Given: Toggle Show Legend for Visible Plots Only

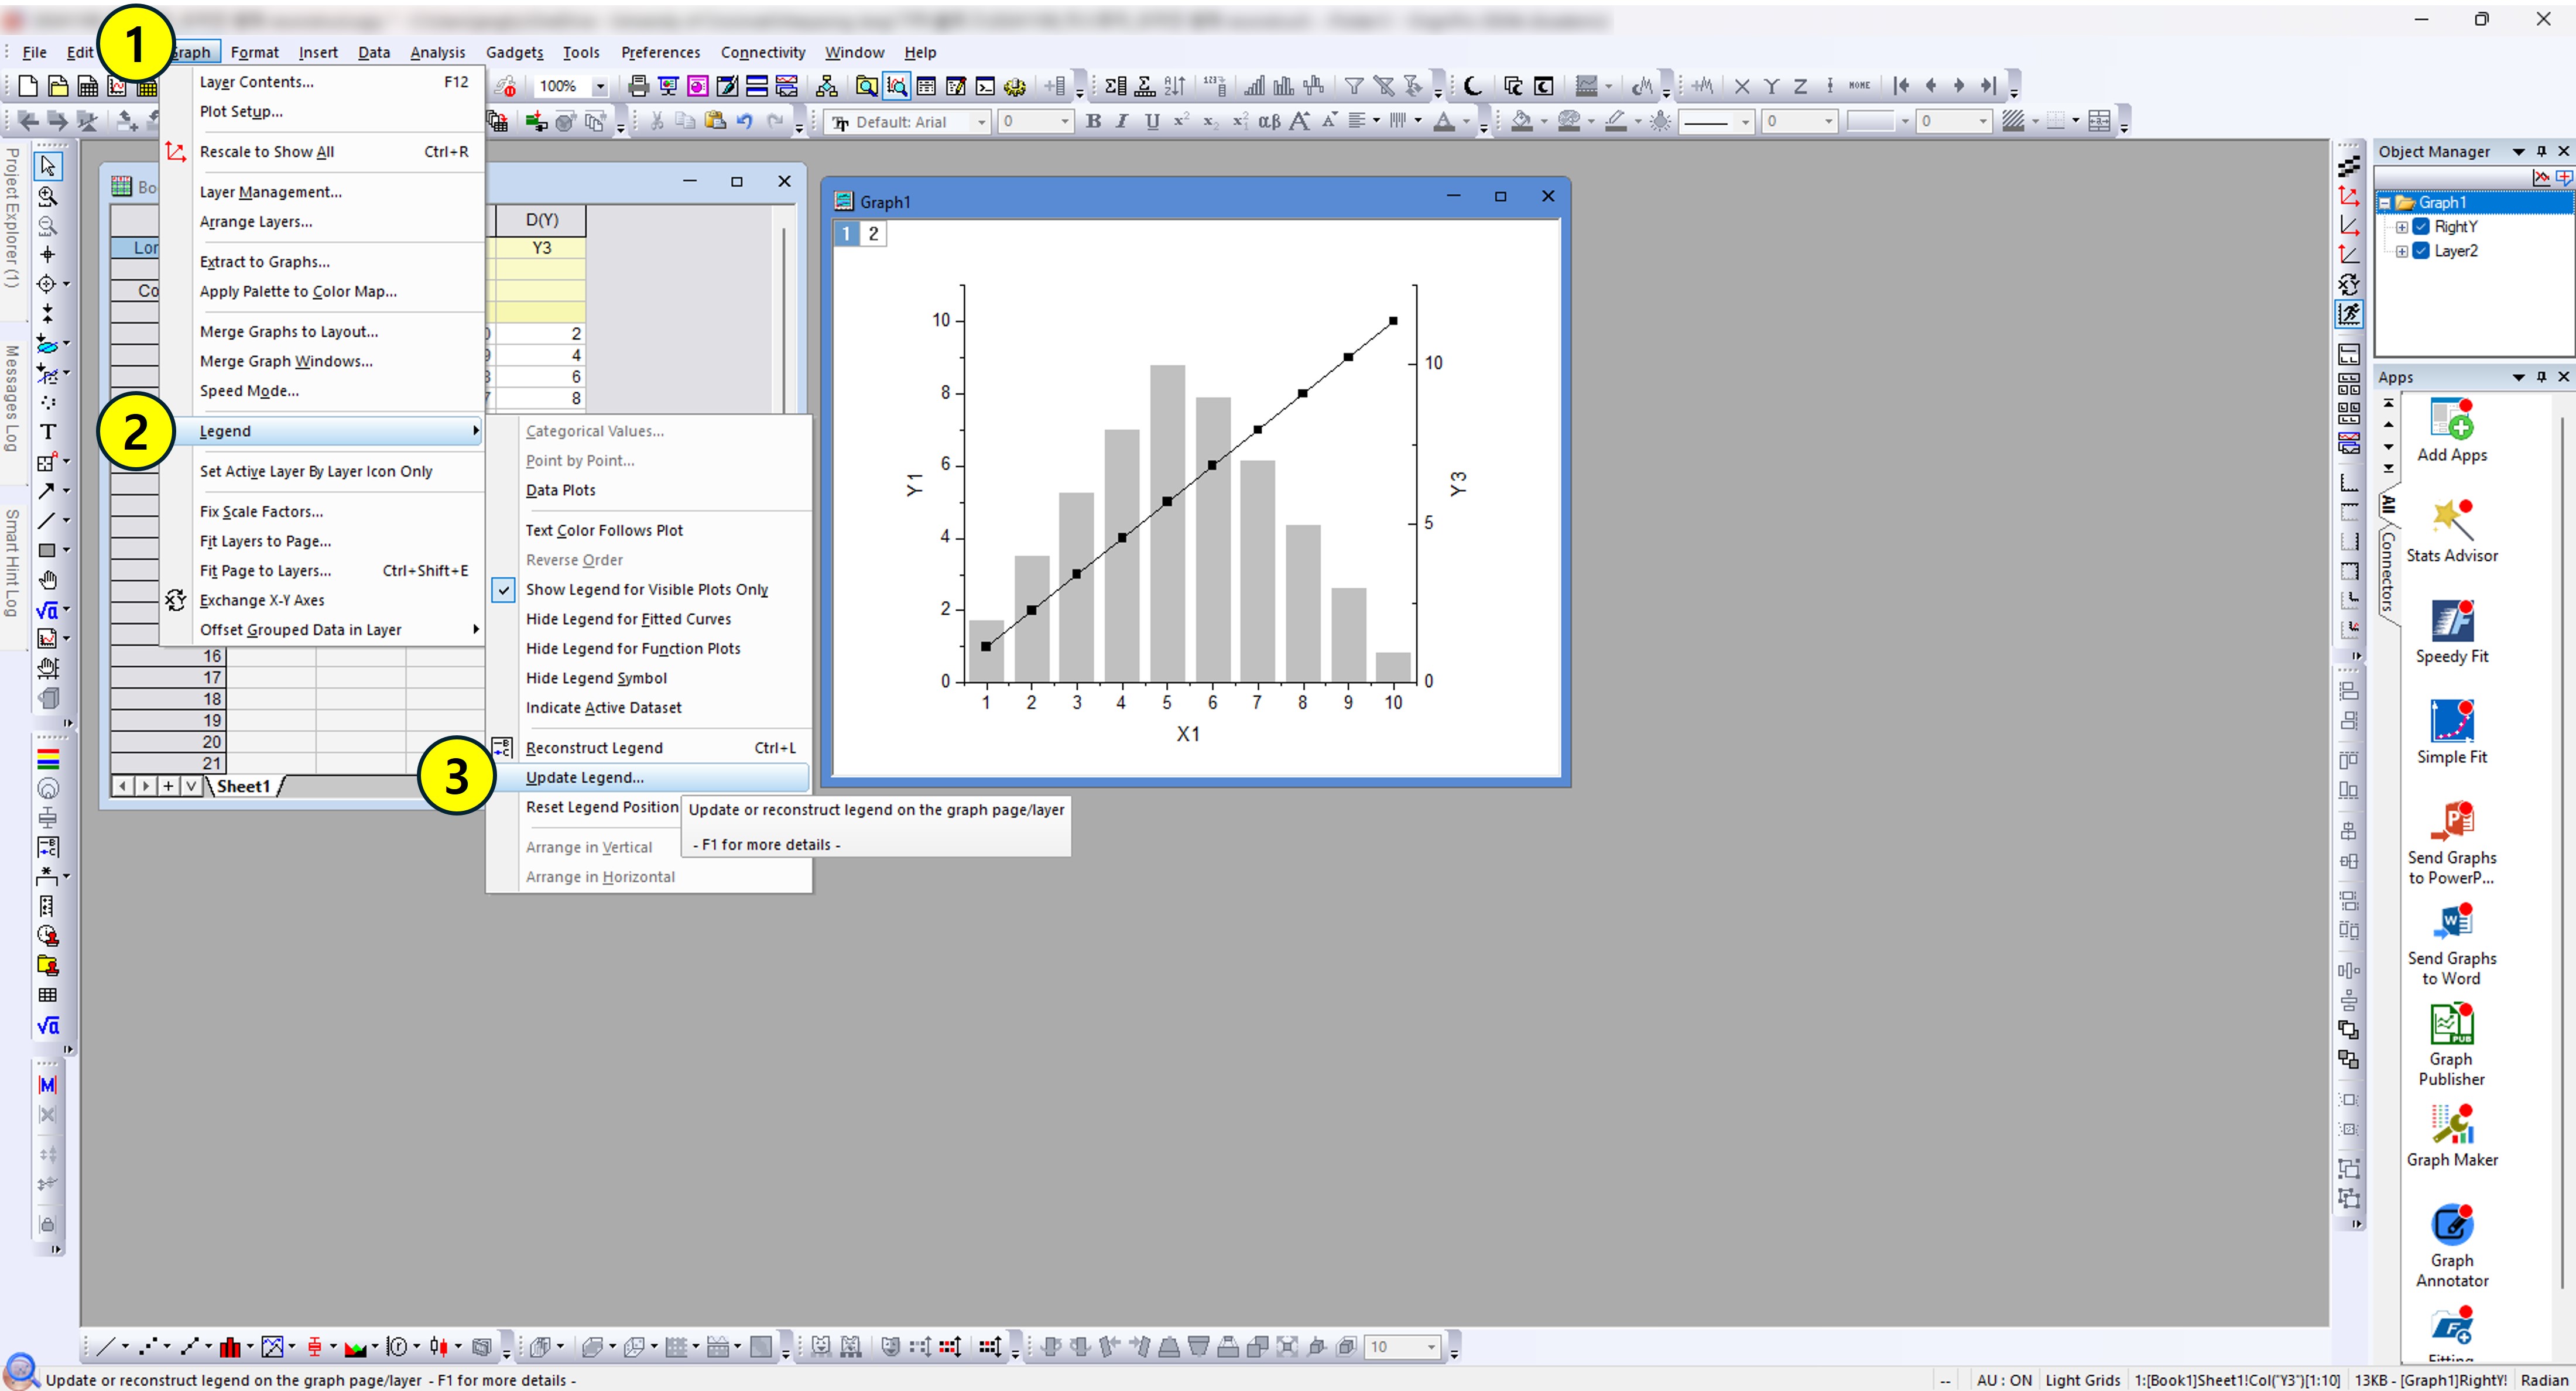Looking at the screenshot, I should click(x=646, y=590).
